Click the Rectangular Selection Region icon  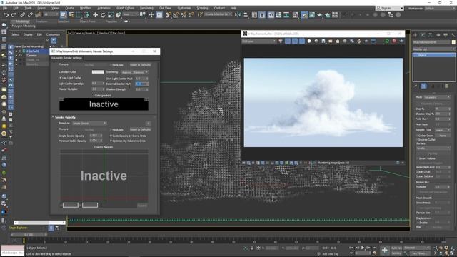click(x=79, y=14)
